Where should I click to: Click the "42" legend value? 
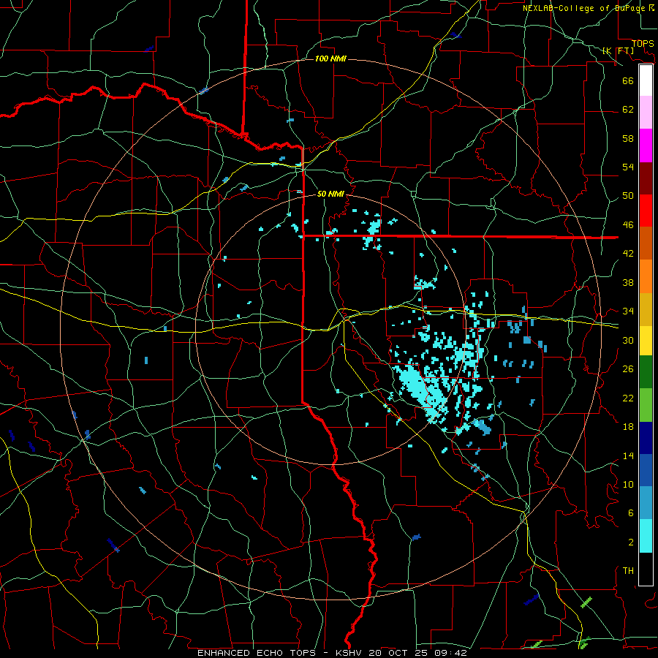point(628,254)
